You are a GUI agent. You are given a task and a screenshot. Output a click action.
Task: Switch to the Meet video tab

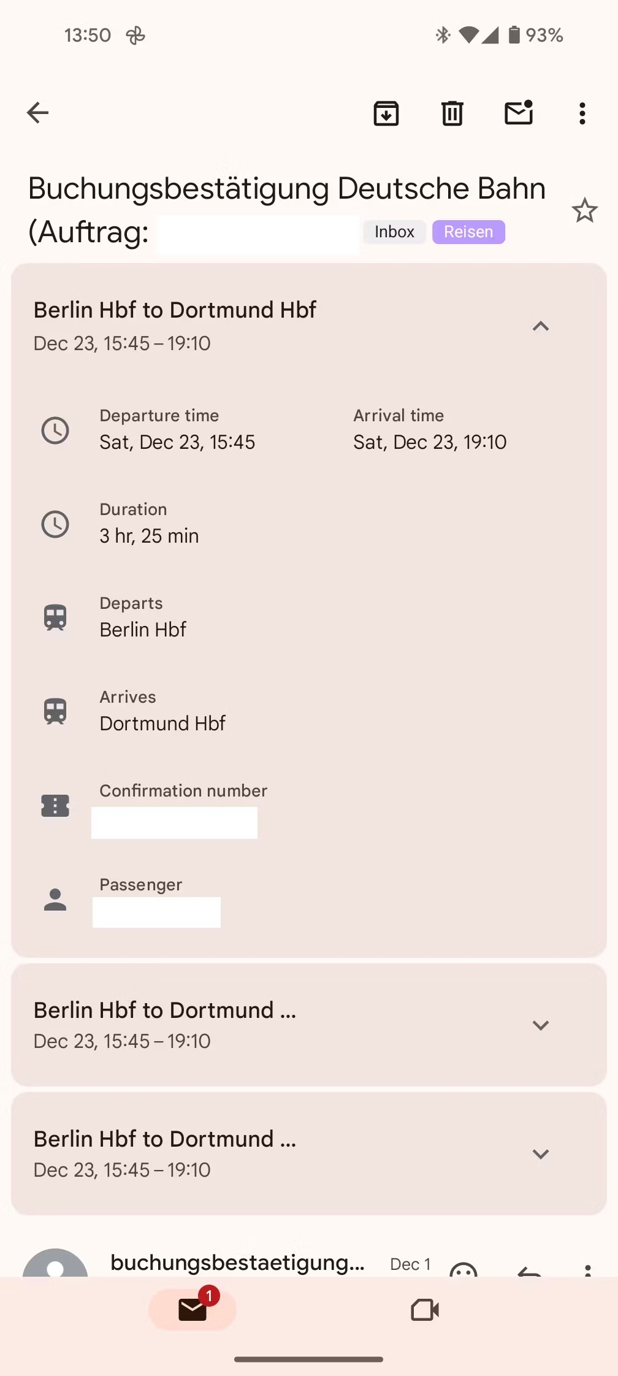tap(425, 1310)
